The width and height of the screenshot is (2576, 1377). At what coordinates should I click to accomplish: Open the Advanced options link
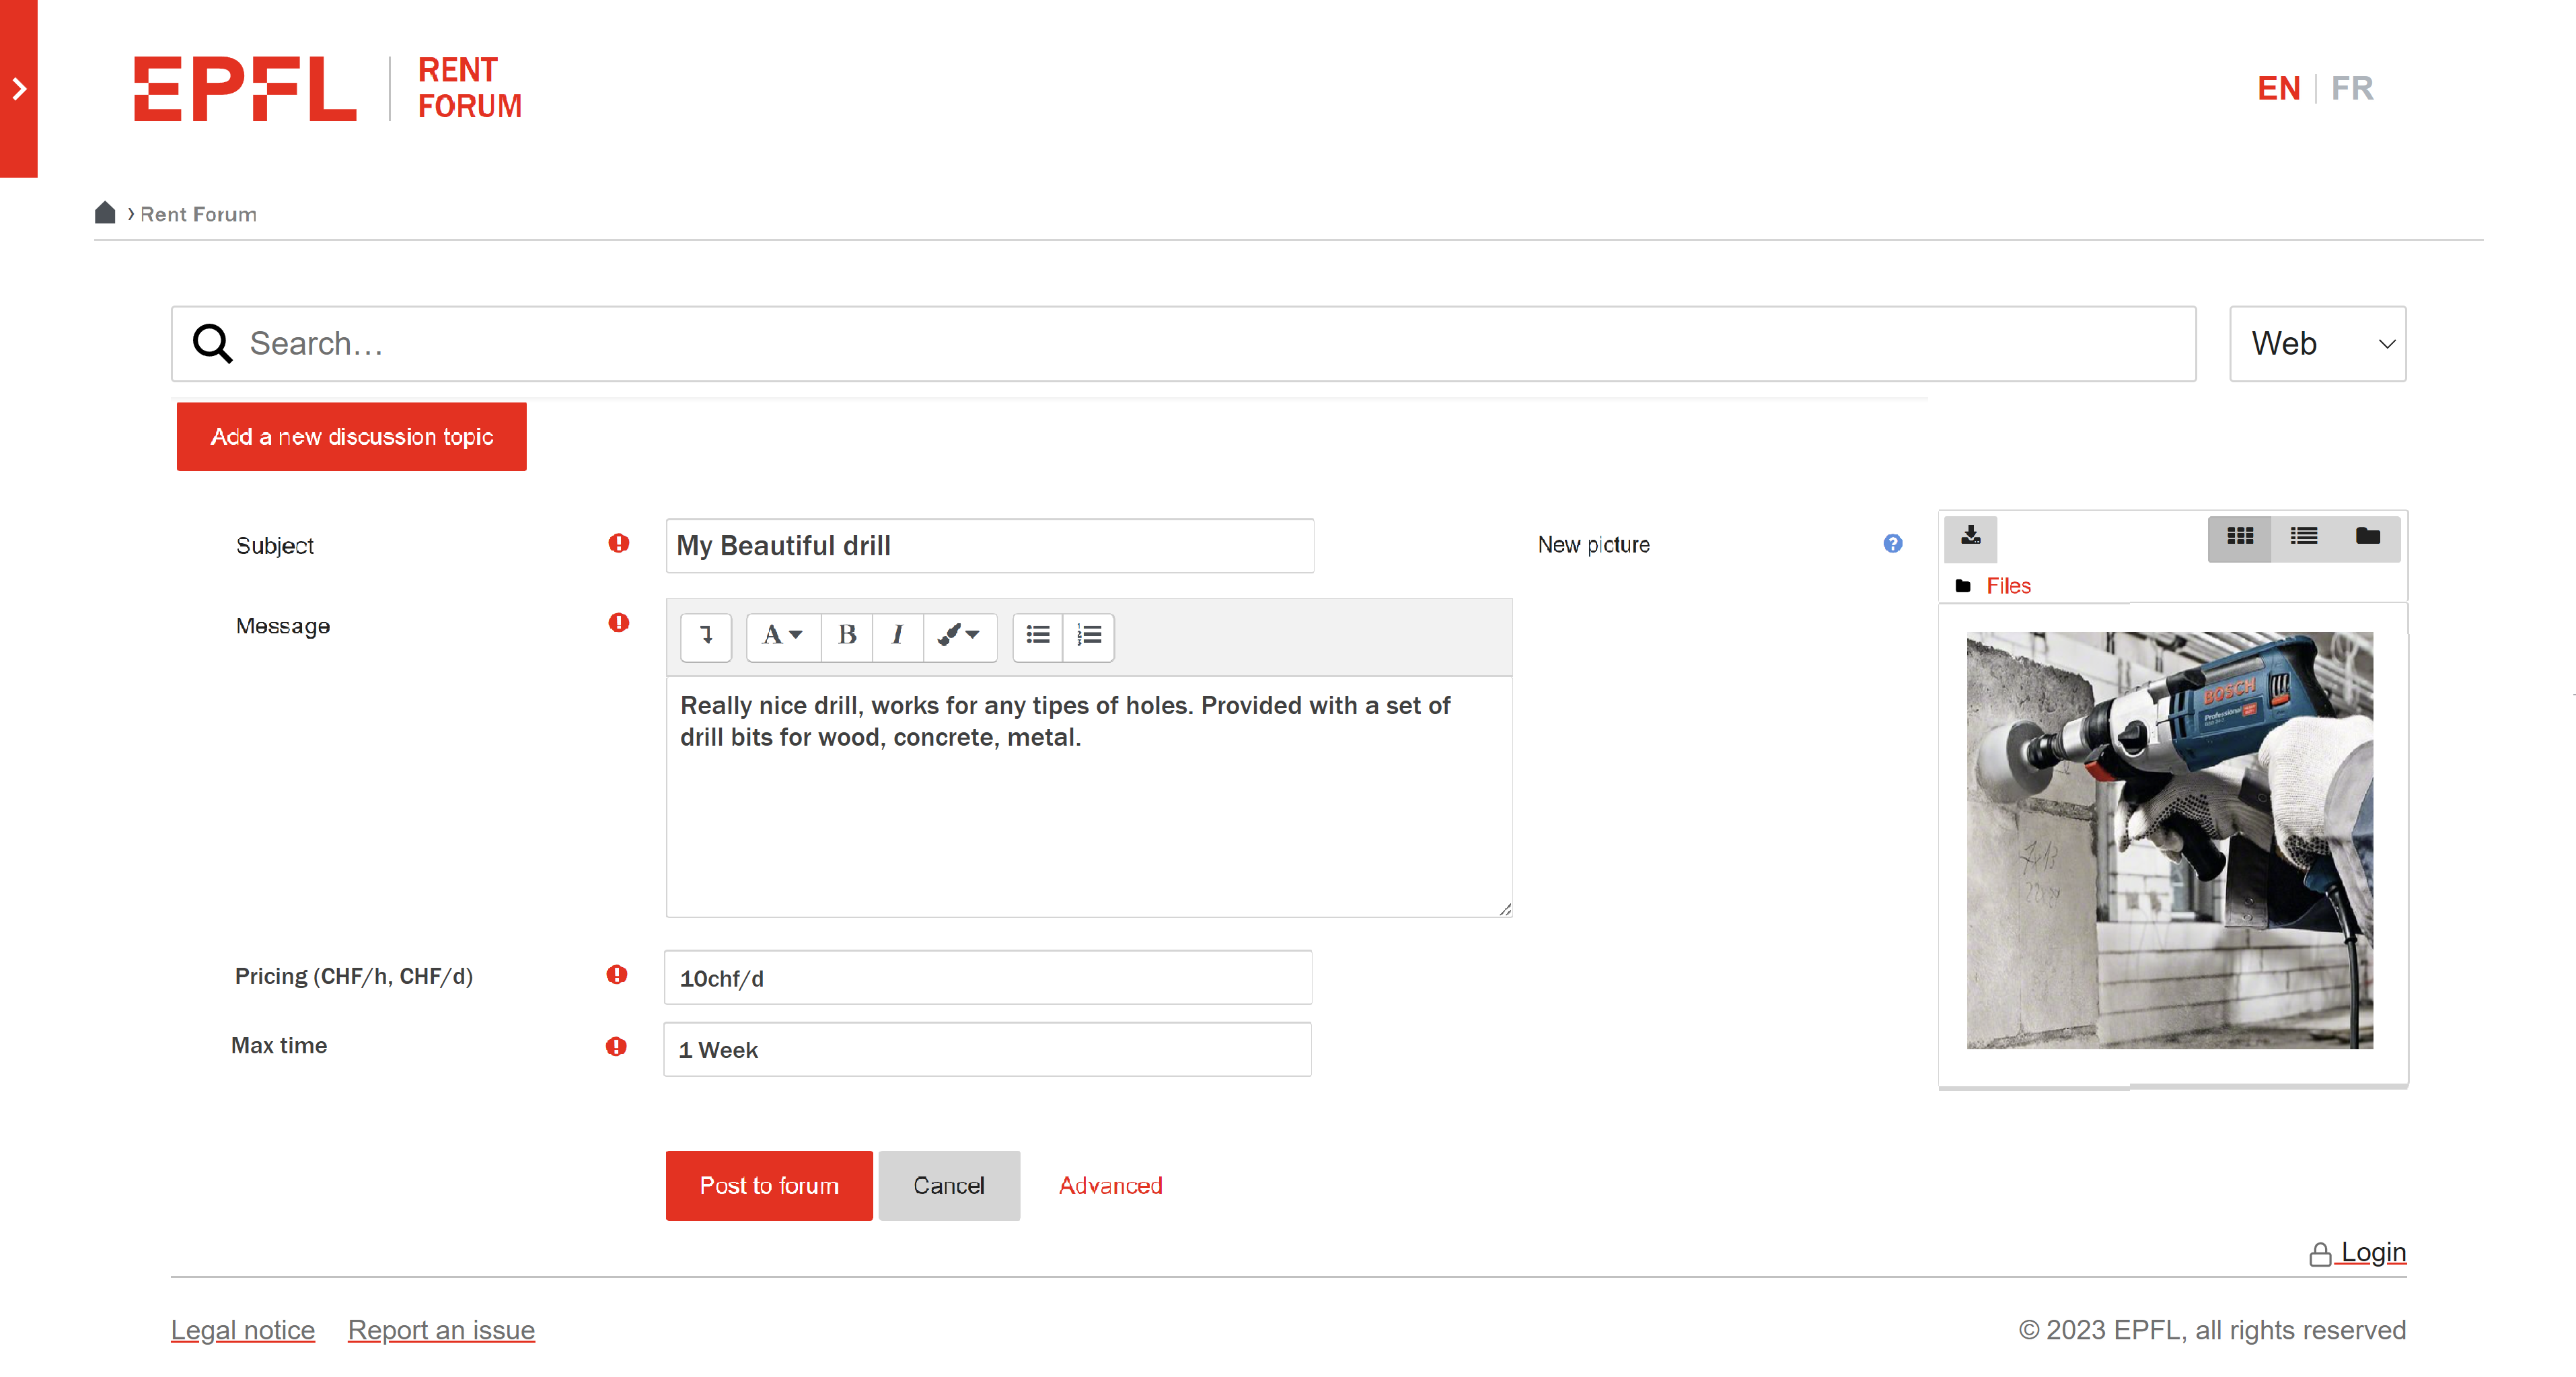pyautogui.click(x=1110, y=1186)
